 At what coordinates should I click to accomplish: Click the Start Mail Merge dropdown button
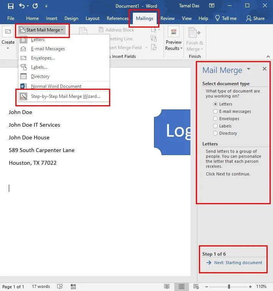(x=42, y=30)
